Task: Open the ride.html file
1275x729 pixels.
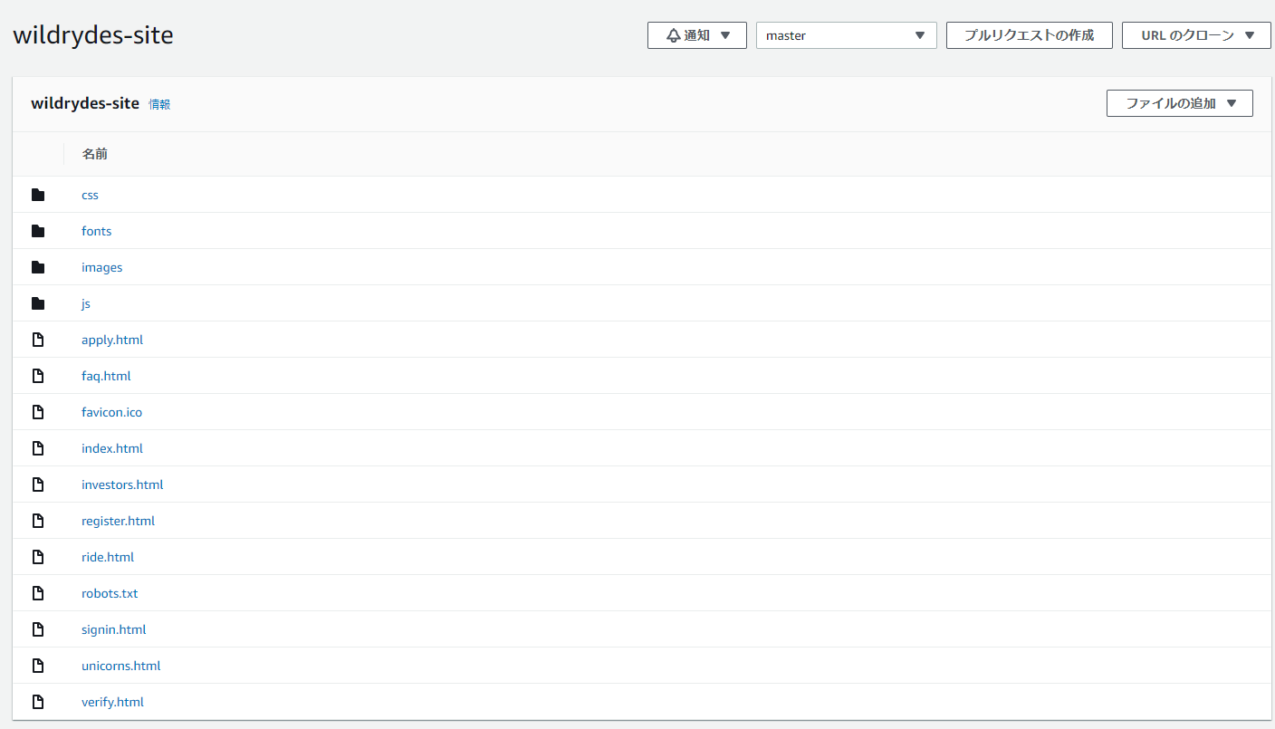Action: [108, 556]
